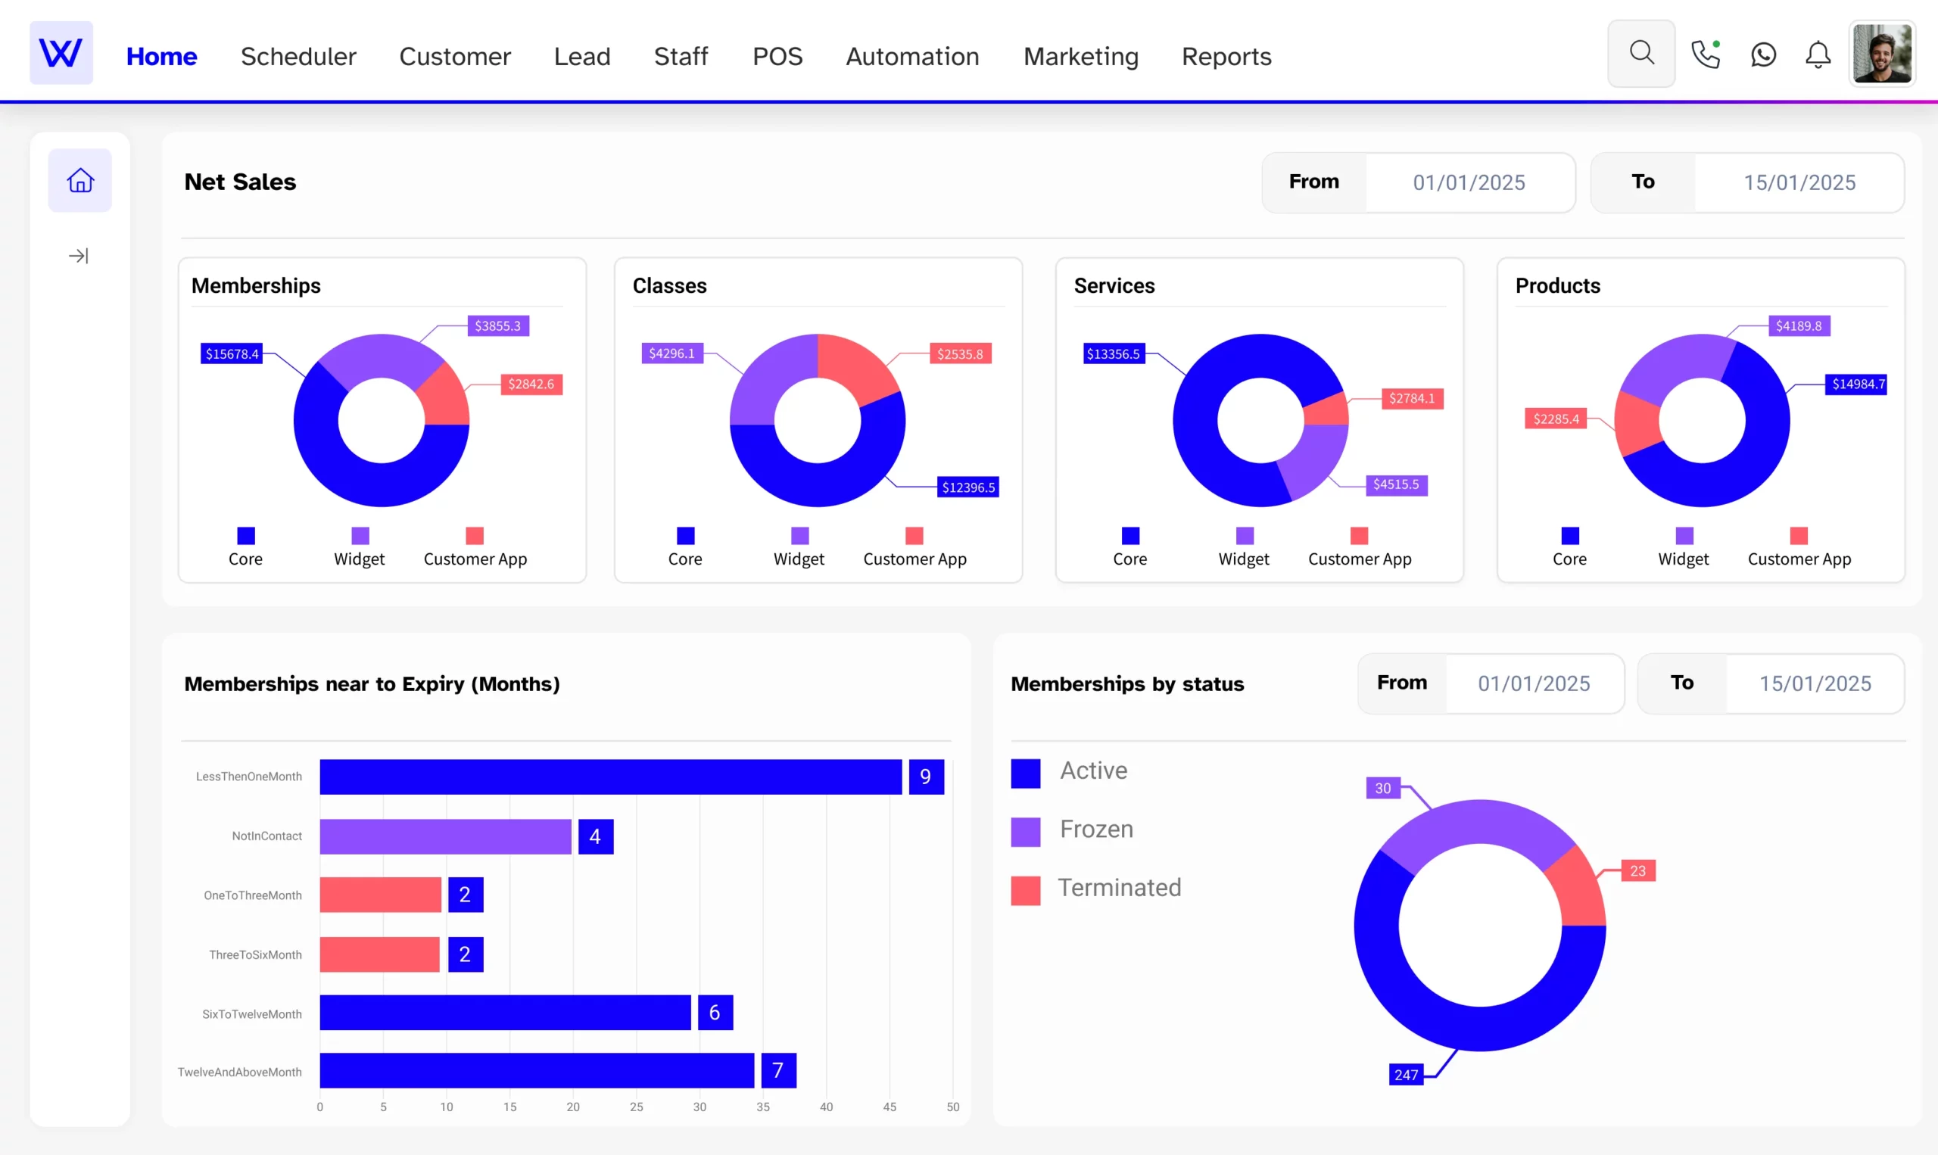Select the Reports menu tab

(1227, 55)
